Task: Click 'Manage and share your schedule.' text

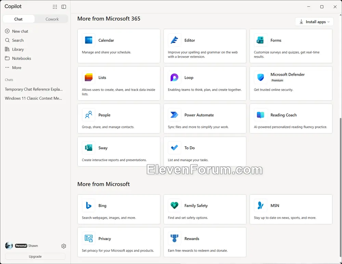Action: point(106,52)
